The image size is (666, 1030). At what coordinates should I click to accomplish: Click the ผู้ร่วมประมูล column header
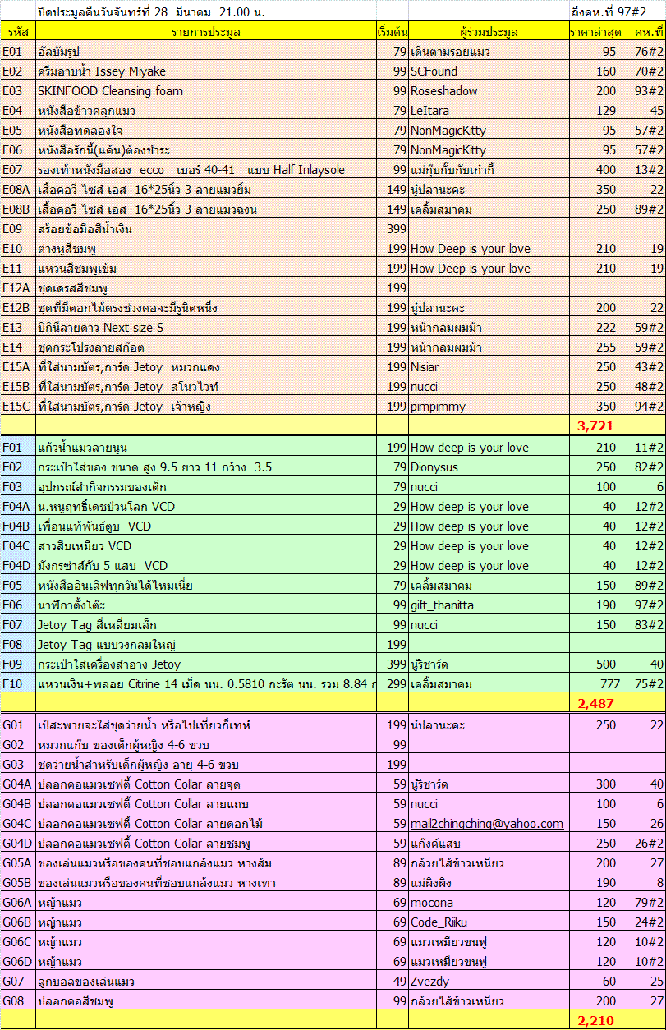tap(489, 32)
